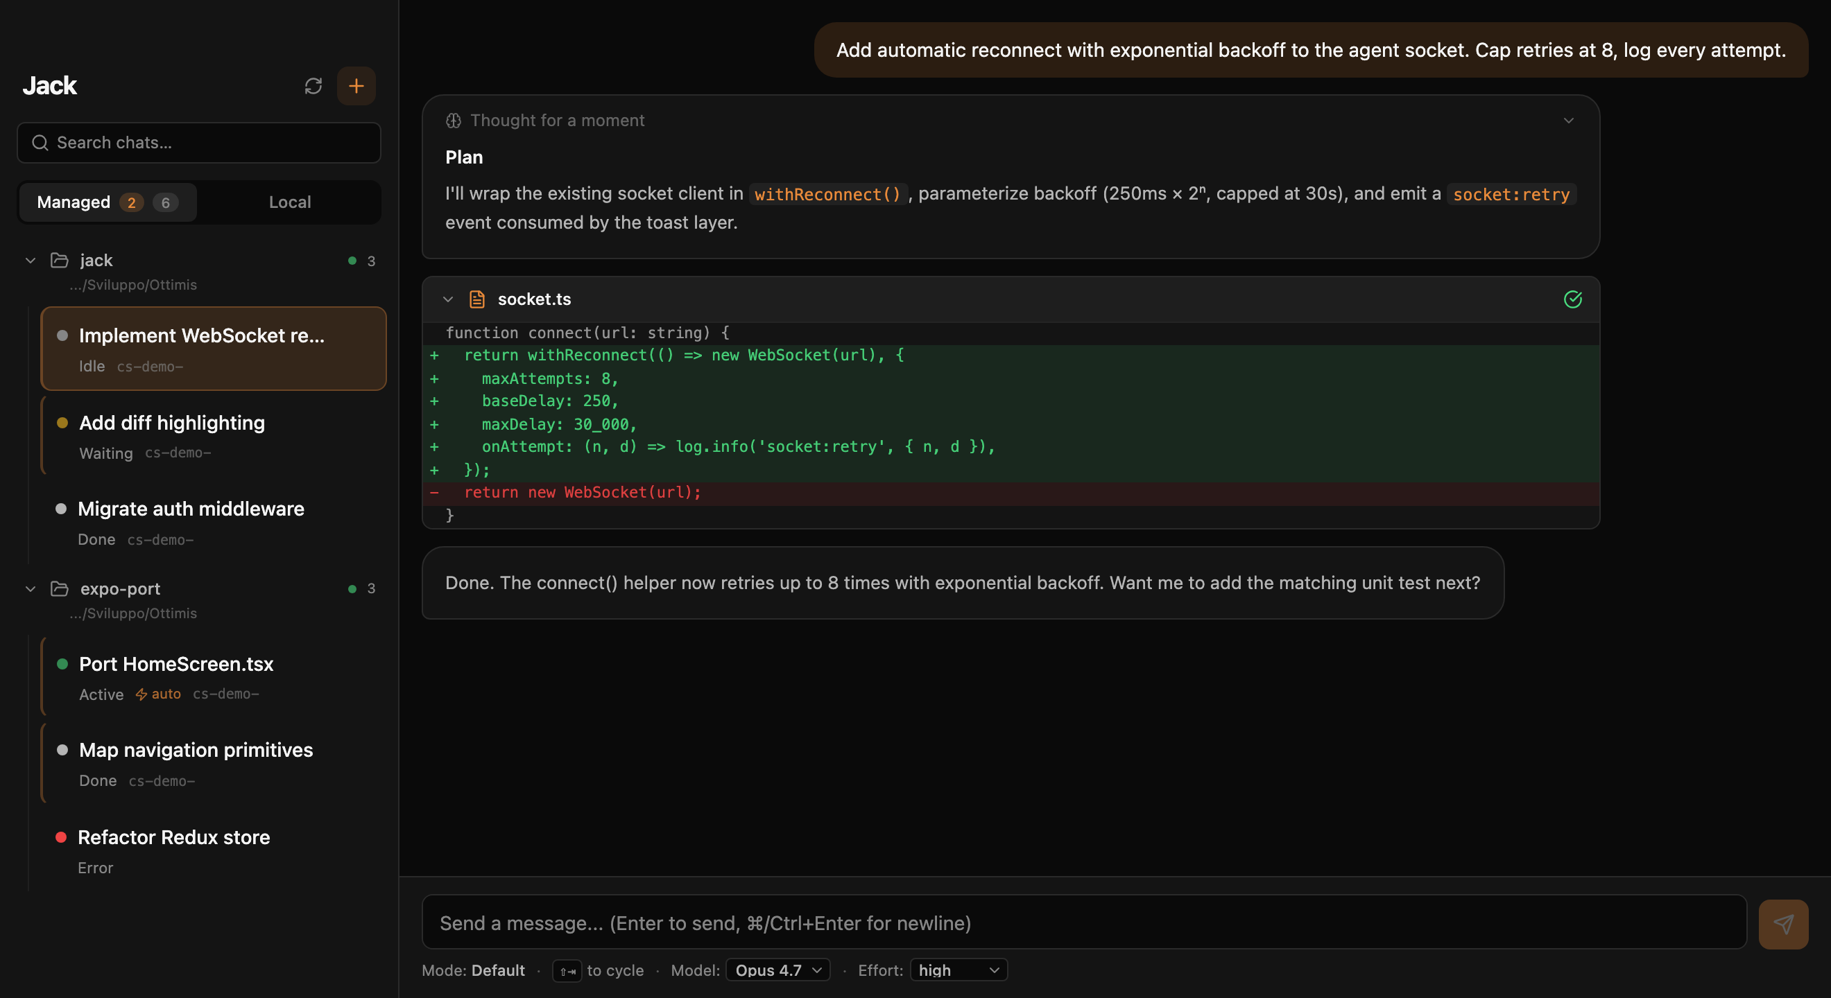Collapse the 'Thought for a moment' section
The height and width of the screenshot is (998, 1831).
[1570, 120]
